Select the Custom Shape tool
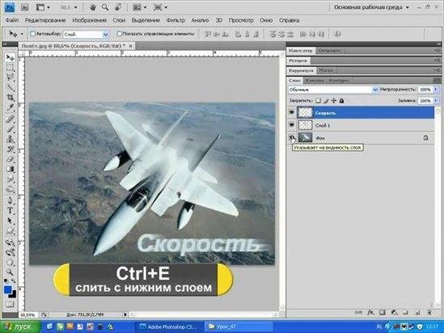Viewport: 444px width, 333px height. [x=10, y=230]
